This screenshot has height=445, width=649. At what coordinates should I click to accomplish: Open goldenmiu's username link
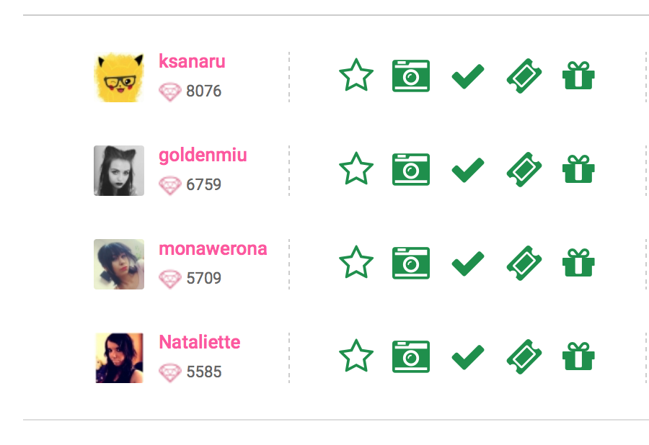point(203,155)
